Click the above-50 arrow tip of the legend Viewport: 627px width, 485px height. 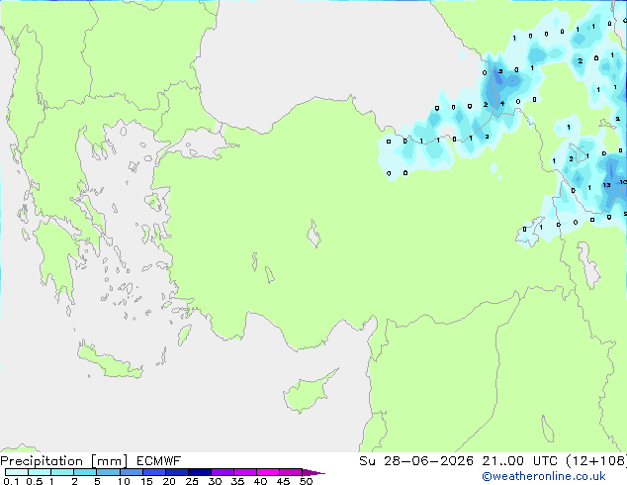(313, 472)
